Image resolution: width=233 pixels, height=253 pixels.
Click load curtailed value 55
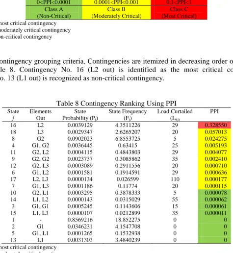(175, 200)
